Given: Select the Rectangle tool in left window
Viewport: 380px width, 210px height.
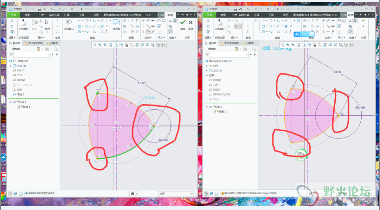Looking at the screenshot, I should 79,26.
